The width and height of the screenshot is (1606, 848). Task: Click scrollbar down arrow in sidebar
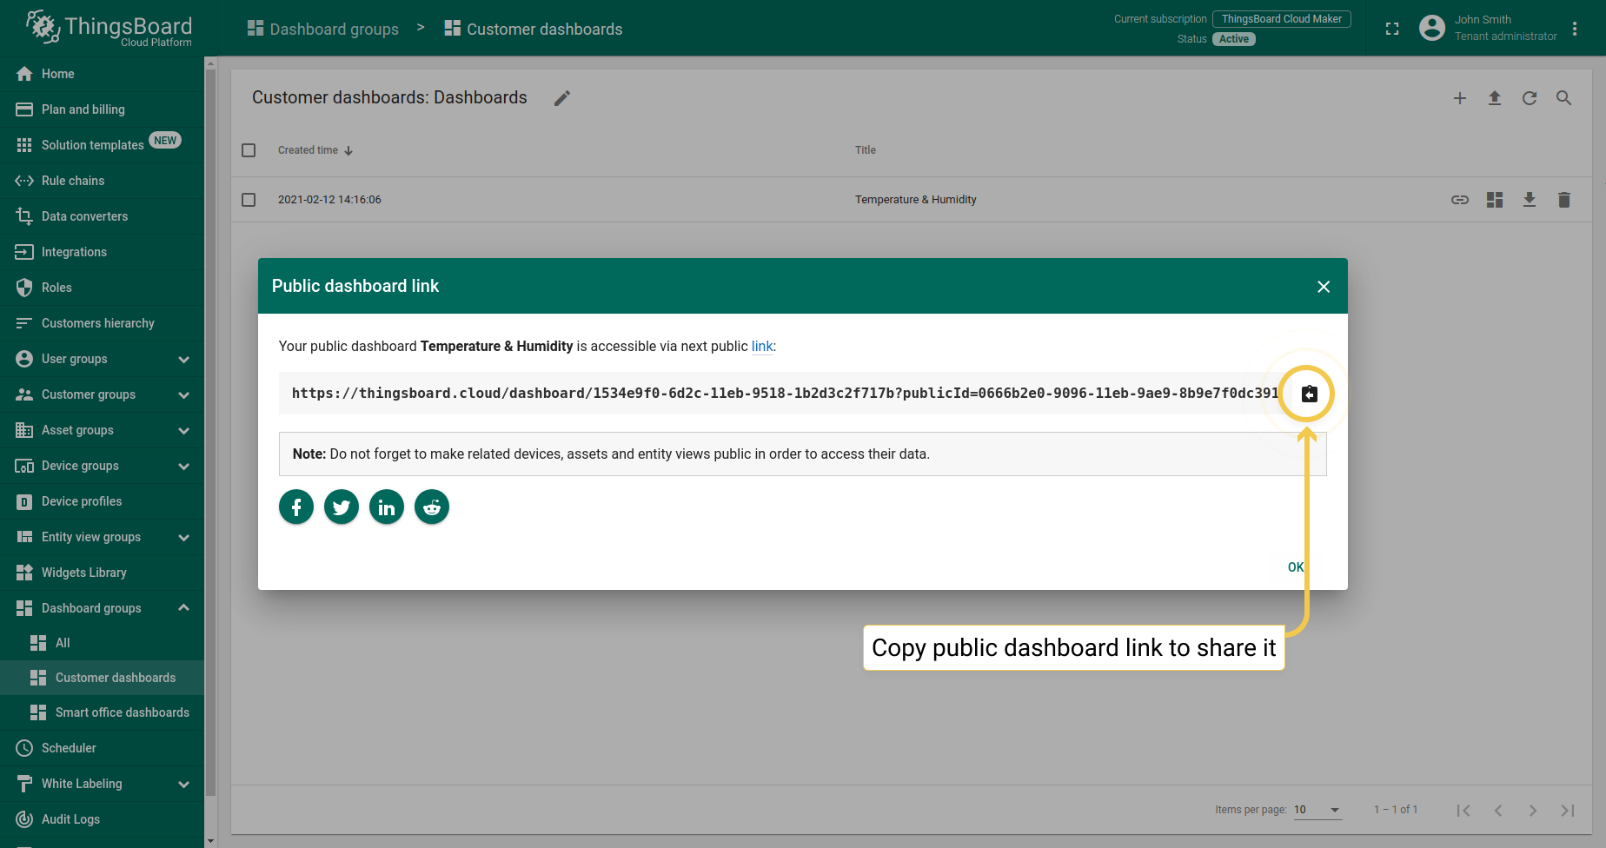click(x=210, y=841)
